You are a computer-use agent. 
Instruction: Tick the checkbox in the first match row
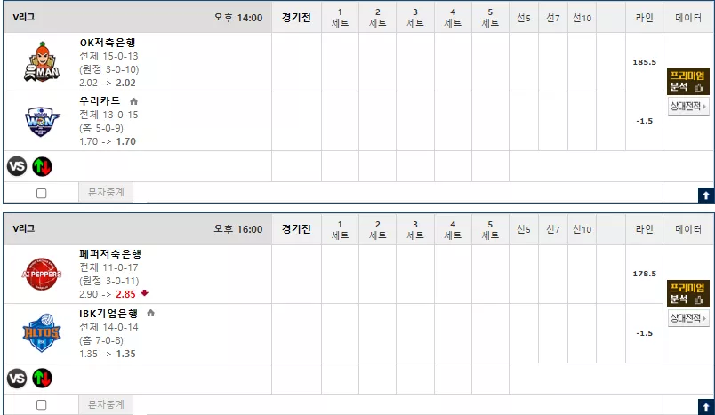(x=42, y=193)
